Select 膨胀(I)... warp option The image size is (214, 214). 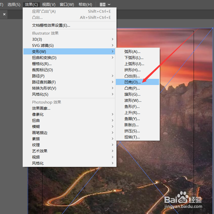pyautogui.click(x=137, y=125)
